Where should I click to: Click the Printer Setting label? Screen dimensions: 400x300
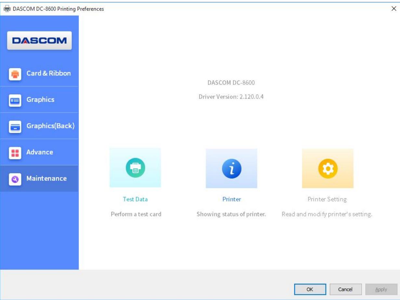pos(327,199)
